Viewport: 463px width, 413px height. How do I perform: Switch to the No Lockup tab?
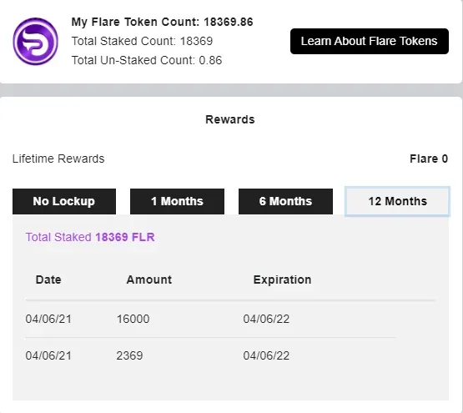(64, 201)
